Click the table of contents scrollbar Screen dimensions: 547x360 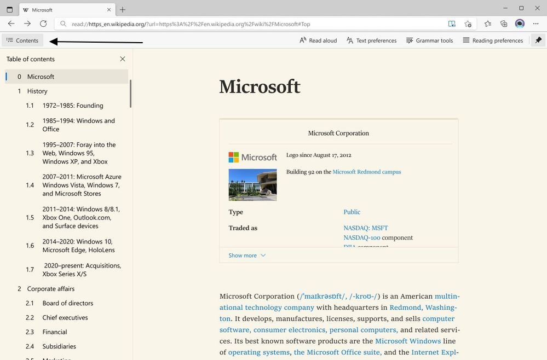point(130,94)
